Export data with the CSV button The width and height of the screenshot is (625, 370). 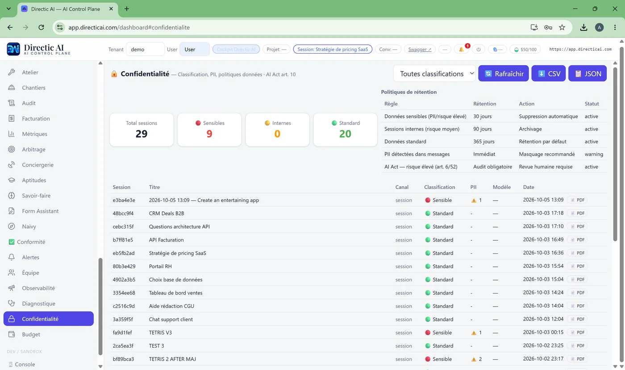click(x=549, y=74)
